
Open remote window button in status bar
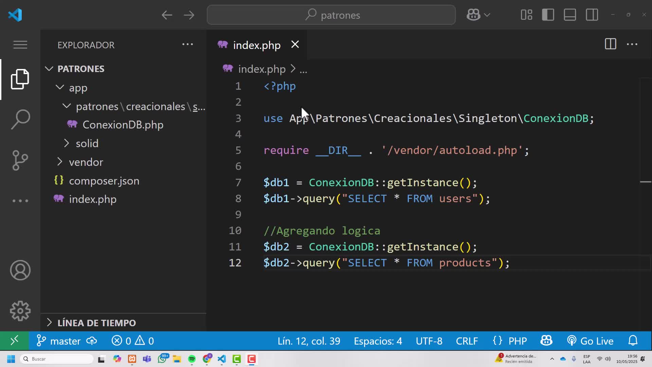pos(14,340)
